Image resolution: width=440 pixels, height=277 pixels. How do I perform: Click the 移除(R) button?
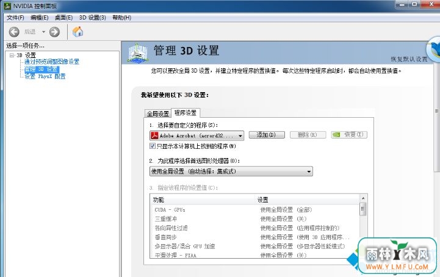(308, 135)
